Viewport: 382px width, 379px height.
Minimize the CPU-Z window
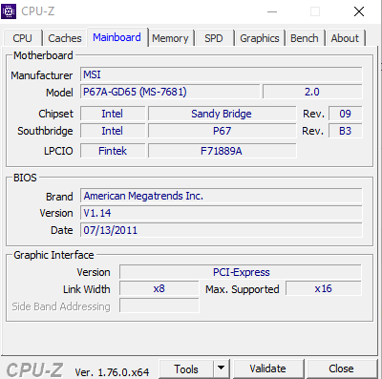[x=272, y=11]
